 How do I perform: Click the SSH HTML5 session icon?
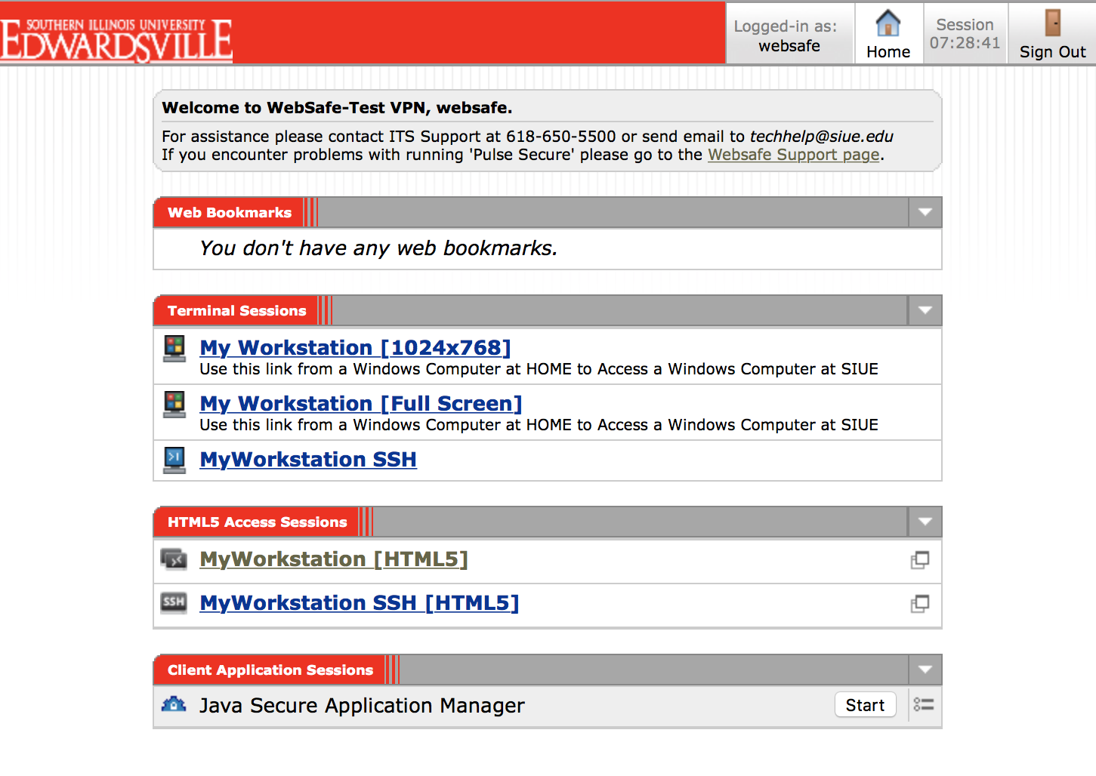(174, 602)
